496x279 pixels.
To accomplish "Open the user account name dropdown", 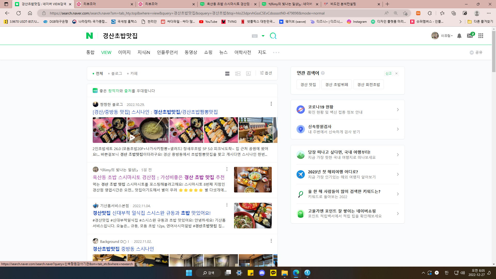I will (x=447, y=36).
